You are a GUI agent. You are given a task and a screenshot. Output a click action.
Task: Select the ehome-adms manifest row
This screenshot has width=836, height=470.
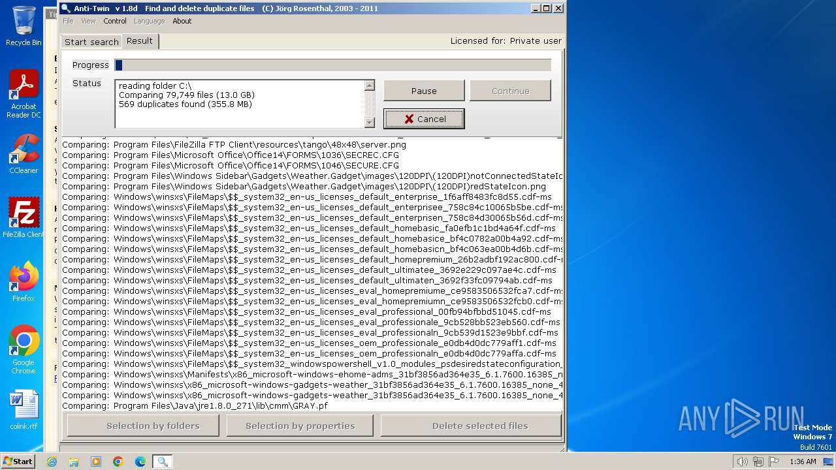tap(312, 375)
